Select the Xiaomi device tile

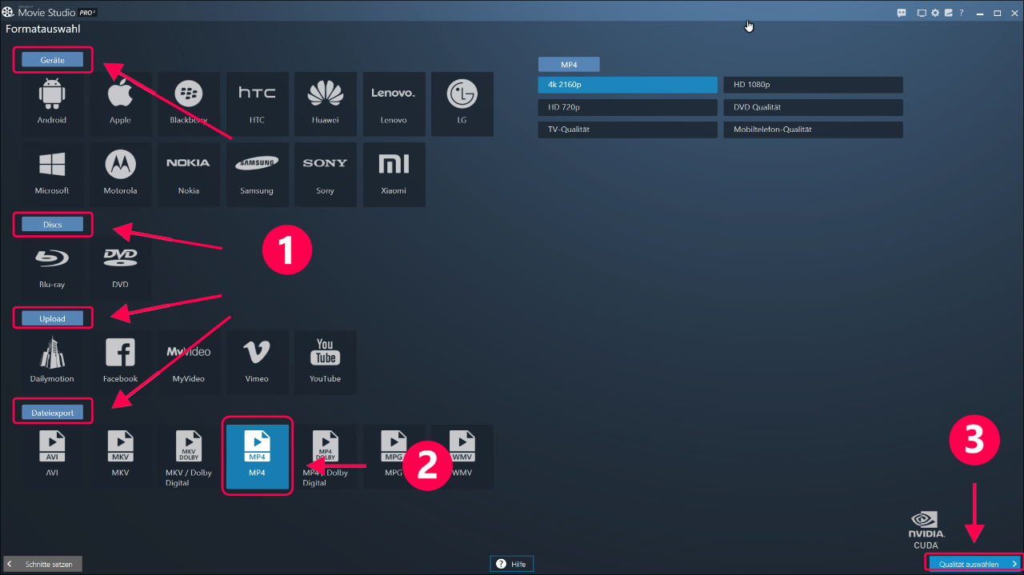[394, 174]
